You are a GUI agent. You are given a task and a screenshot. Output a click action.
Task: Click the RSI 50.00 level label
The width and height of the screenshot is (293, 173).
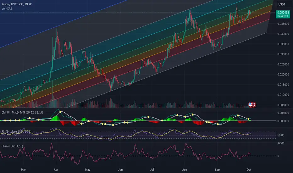(281, 135)
